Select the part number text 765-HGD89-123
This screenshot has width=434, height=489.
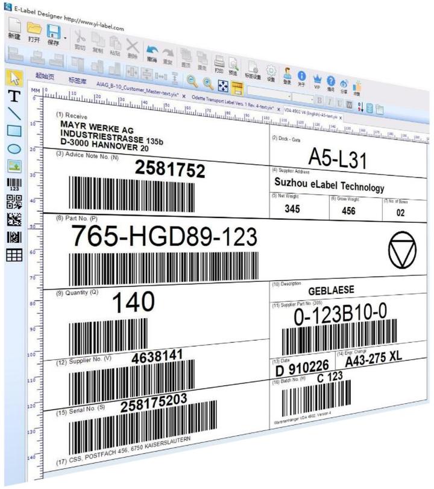pos(164,236)
